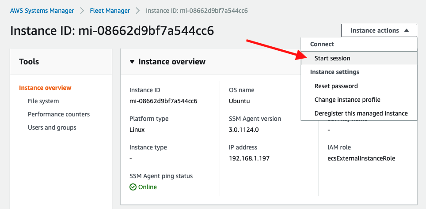Click the page heading Instance ID title
This screenshot has height=209, width=426.
(112, 30)
